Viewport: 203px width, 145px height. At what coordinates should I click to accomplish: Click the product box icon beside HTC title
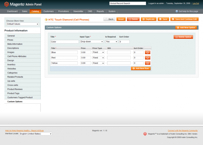pos(46,20)
